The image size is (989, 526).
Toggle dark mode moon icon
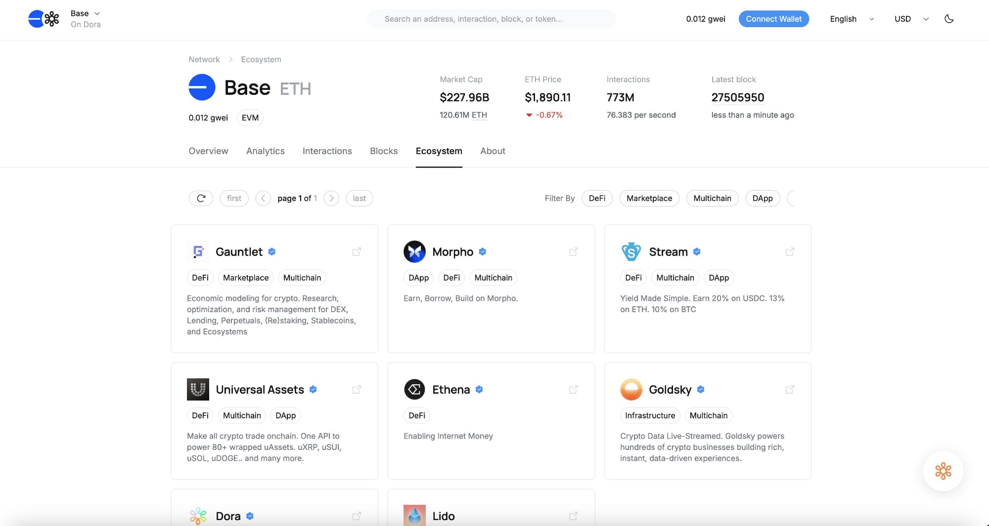(x=949, y=19)
